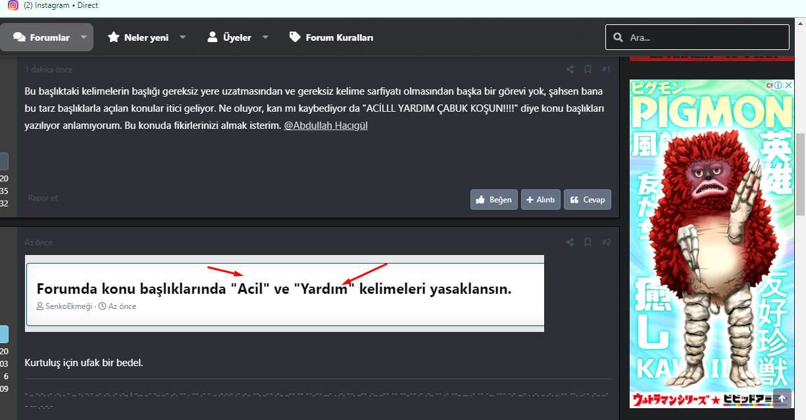Viewport: 806px width, 420px height.
Task: Expand the Üyeler dropdown arrow
Action: click(265, 37)
